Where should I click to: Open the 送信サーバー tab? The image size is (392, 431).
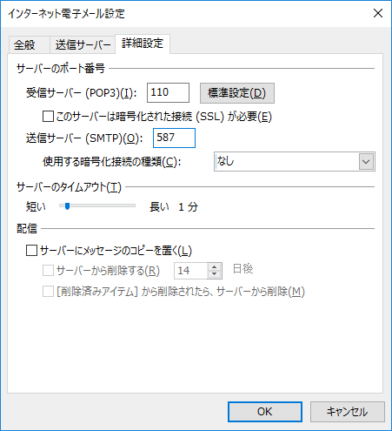[83, 45]
